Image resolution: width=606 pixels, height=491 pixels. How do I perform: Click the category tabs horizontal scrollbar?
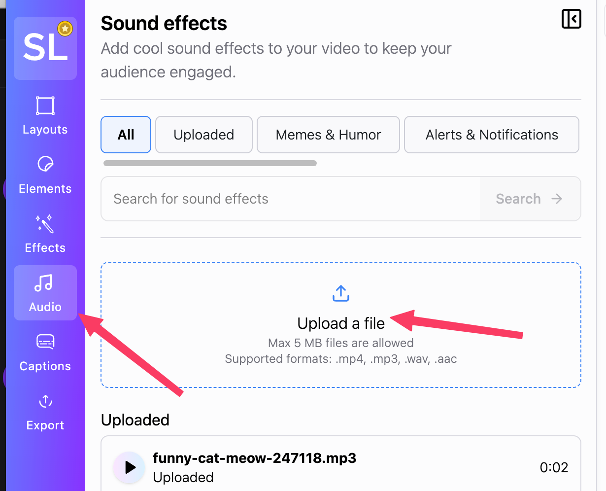(210, 163)
